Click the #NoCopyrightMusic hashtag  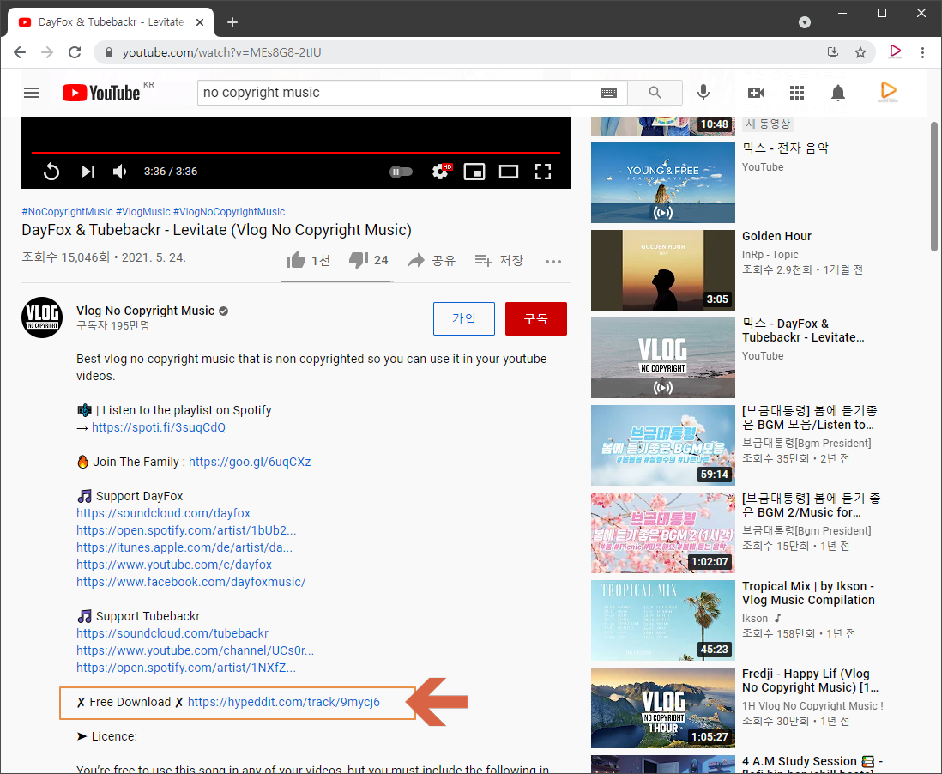67,212
